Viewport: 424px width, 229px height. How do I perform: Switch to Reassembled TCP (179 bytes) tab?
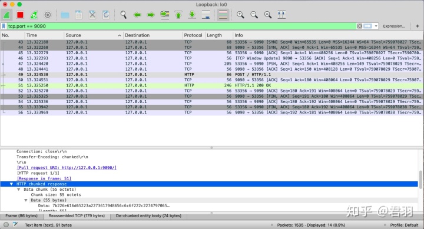pyautogui.click(x=77, y=215)
